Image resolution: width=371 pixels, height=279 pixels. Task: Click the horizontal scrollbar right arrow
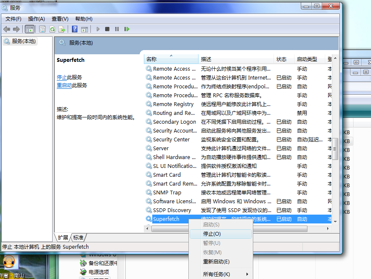328,229
